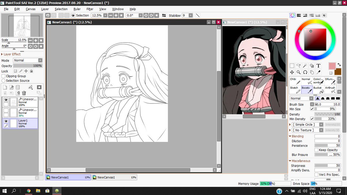Toggle Selection visibility eye in toolbar
The height and width of the screenshot is (195, 347).
click(x=73, y=15)
